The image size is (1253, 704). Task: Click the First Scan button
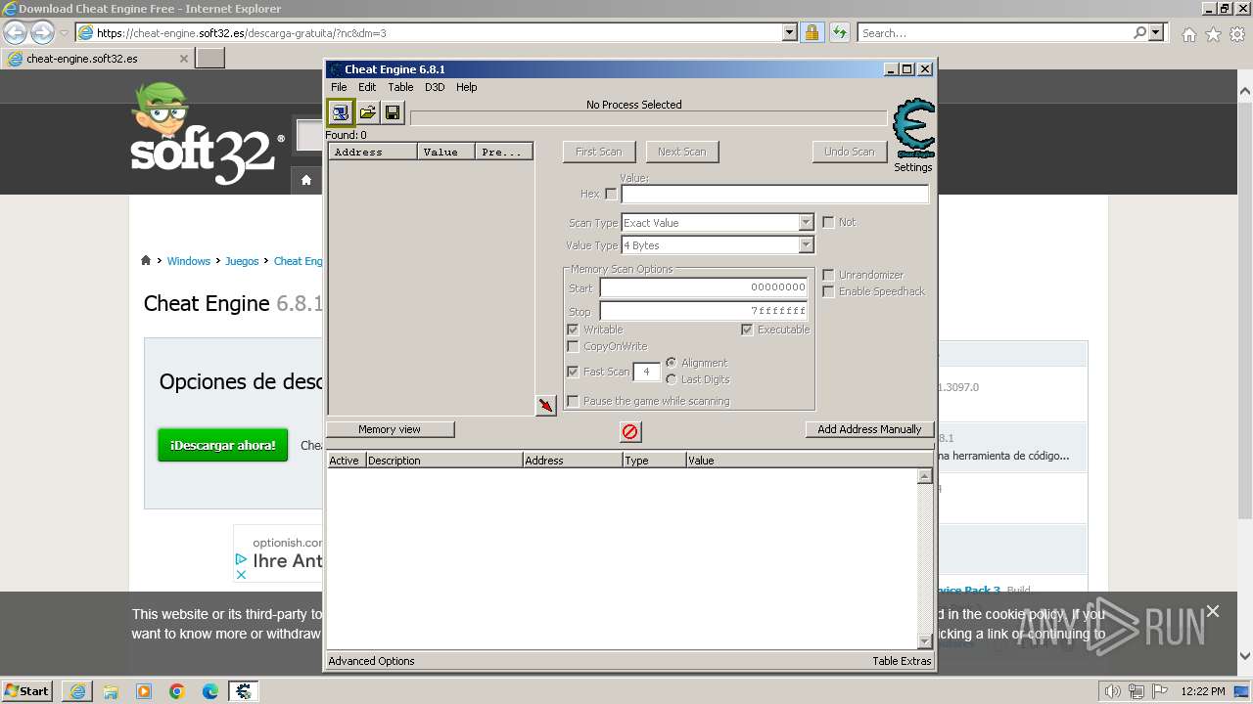pos(599,152)
